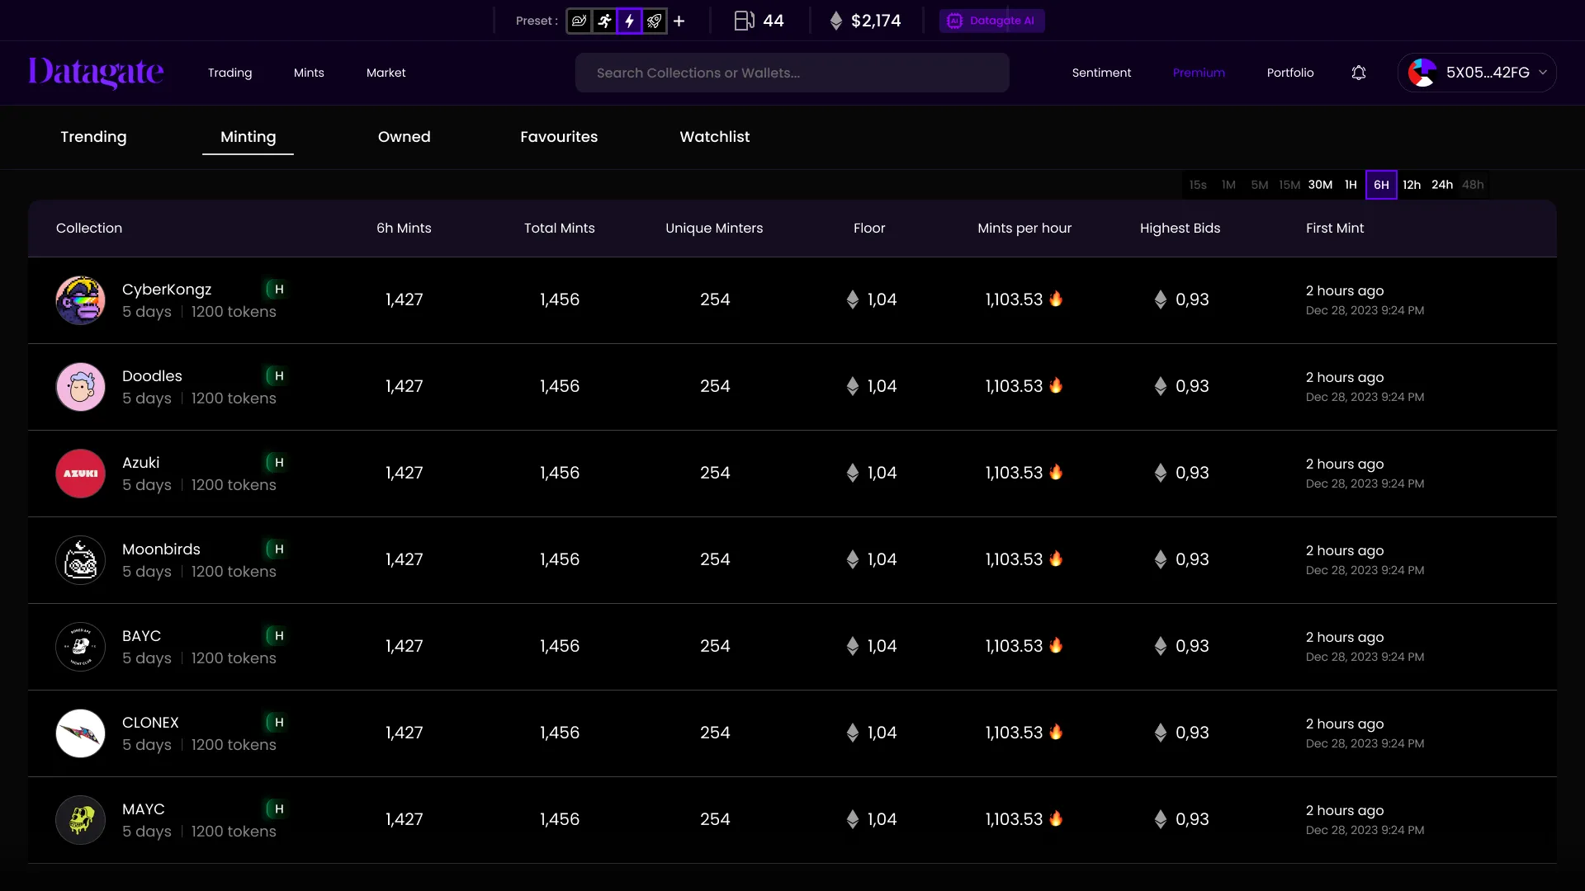Screen dimensions: 1585x891
Task: Open Premium page
Action: point(1199,73)
